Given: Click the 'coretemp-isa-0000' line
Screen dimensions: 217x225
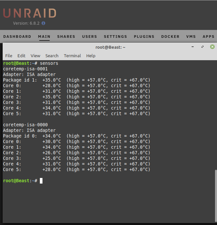Looking at the screenshot, I should tap(25, 125).
